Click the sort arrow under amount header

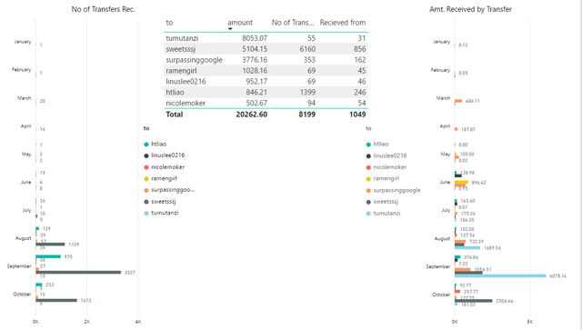tap(230, 29)
